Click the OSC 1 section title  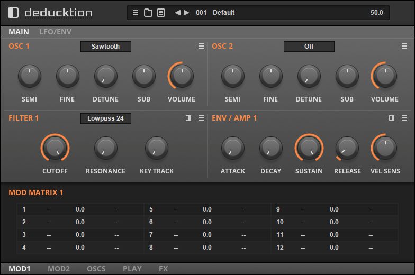19,47
